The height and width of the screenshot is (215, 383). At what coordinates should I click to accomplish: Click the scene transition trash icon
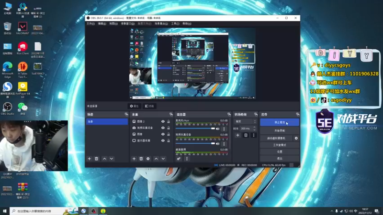pos(246,135)
